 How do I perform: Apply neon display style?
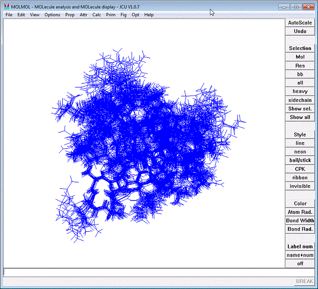(x=300, y=152)
